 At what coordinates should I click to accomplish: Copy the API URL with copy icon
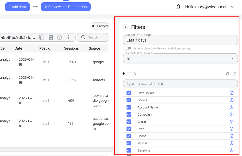point(42,38)
